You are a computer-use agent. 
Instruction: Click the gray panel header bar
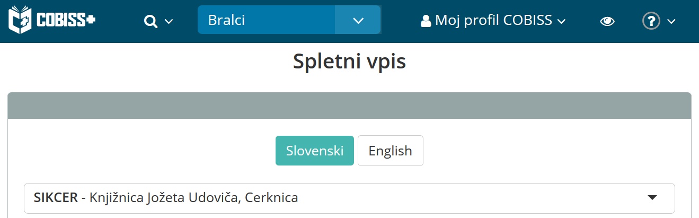point(349,106)
